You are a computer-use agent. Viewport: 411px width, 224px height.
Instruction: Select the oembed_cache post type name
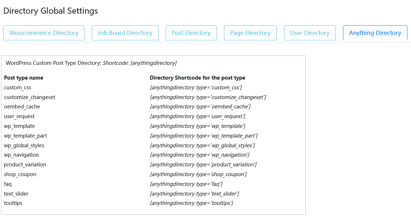[22, 107]
